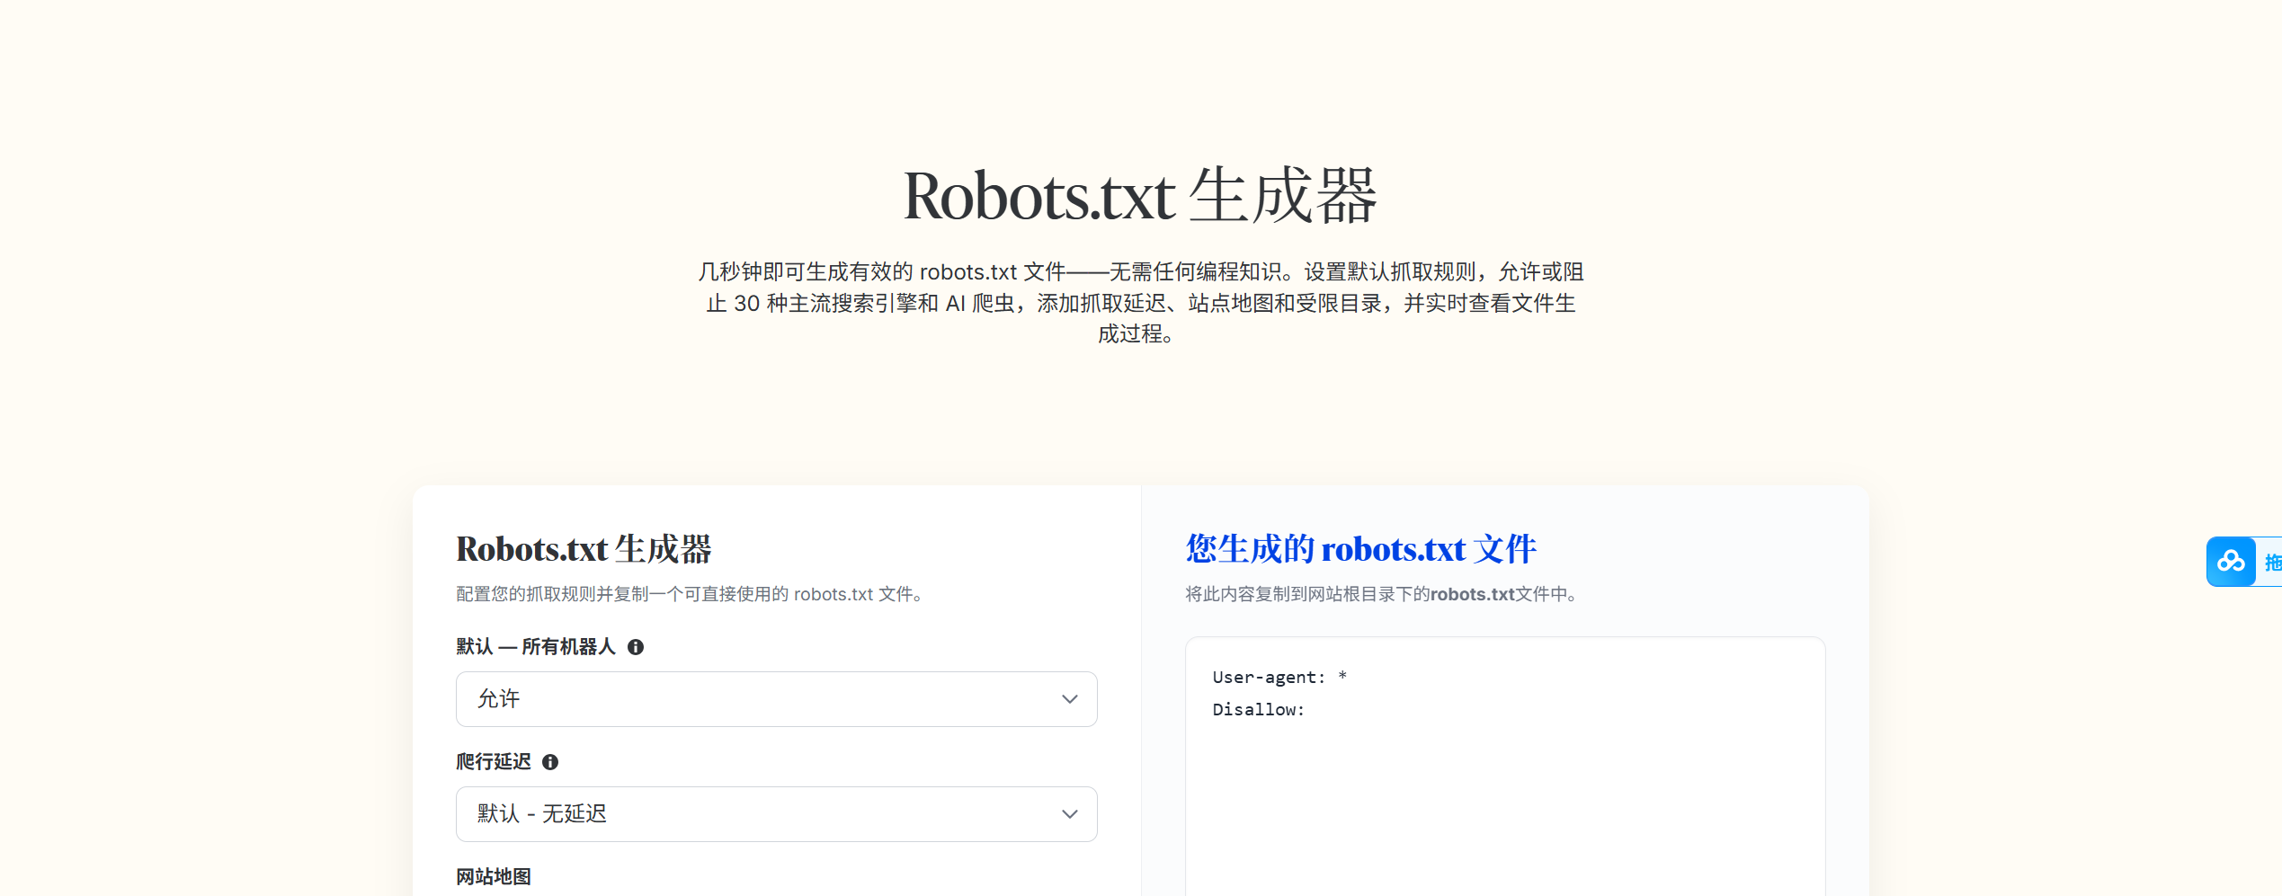The height and width of the screenshot is (896, 2282).
Task: Click the info icon beside 爬行延迟
Action: pos(550,762)
